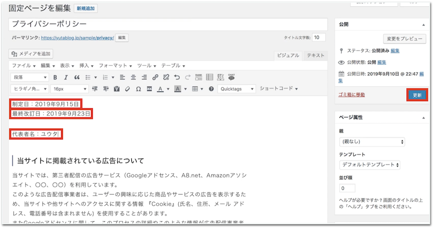Open the テンプレート template select box

click(x=369, y=165)
